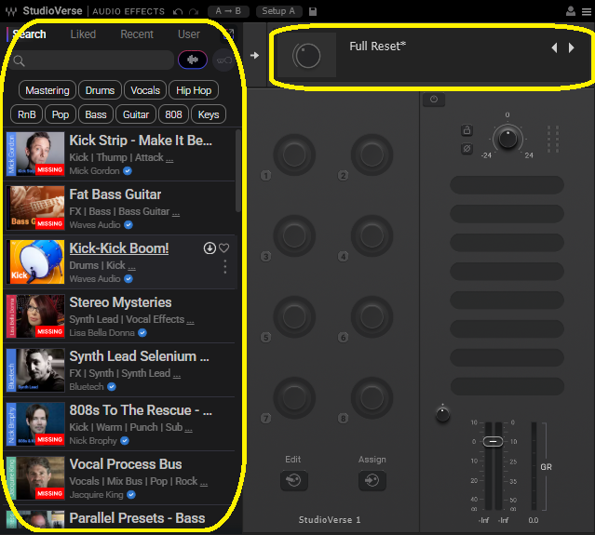The image size is (595, 535).
Task: Click the Fat Bass Guitar preset thumbnail
Action: click(x=37, y=207)
